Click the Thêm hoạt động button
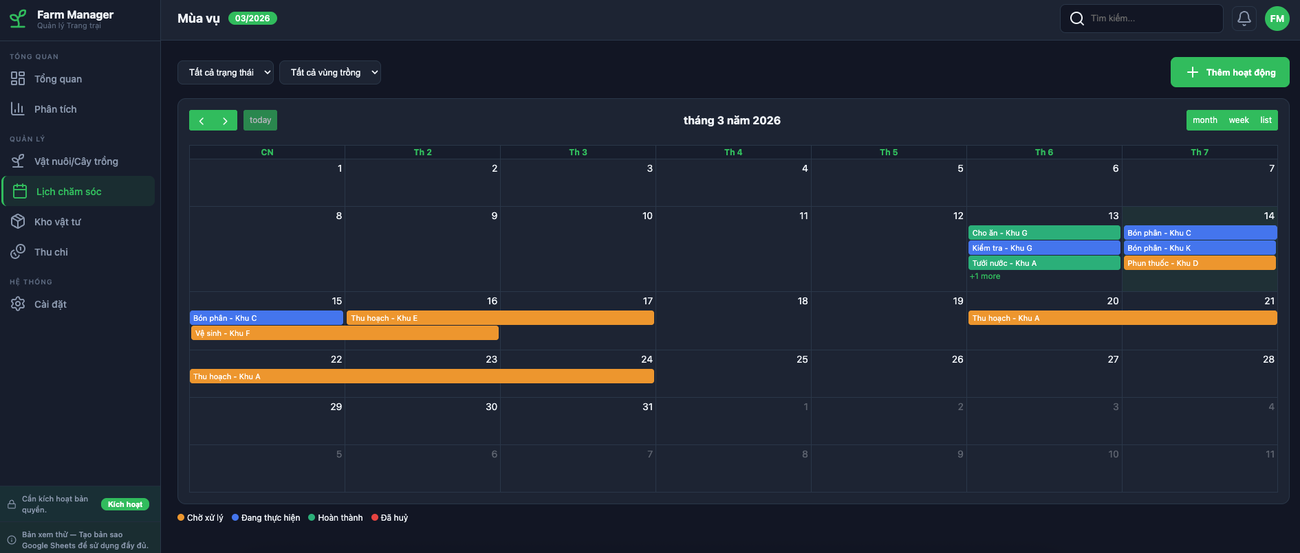 [x=1230, y=72]
